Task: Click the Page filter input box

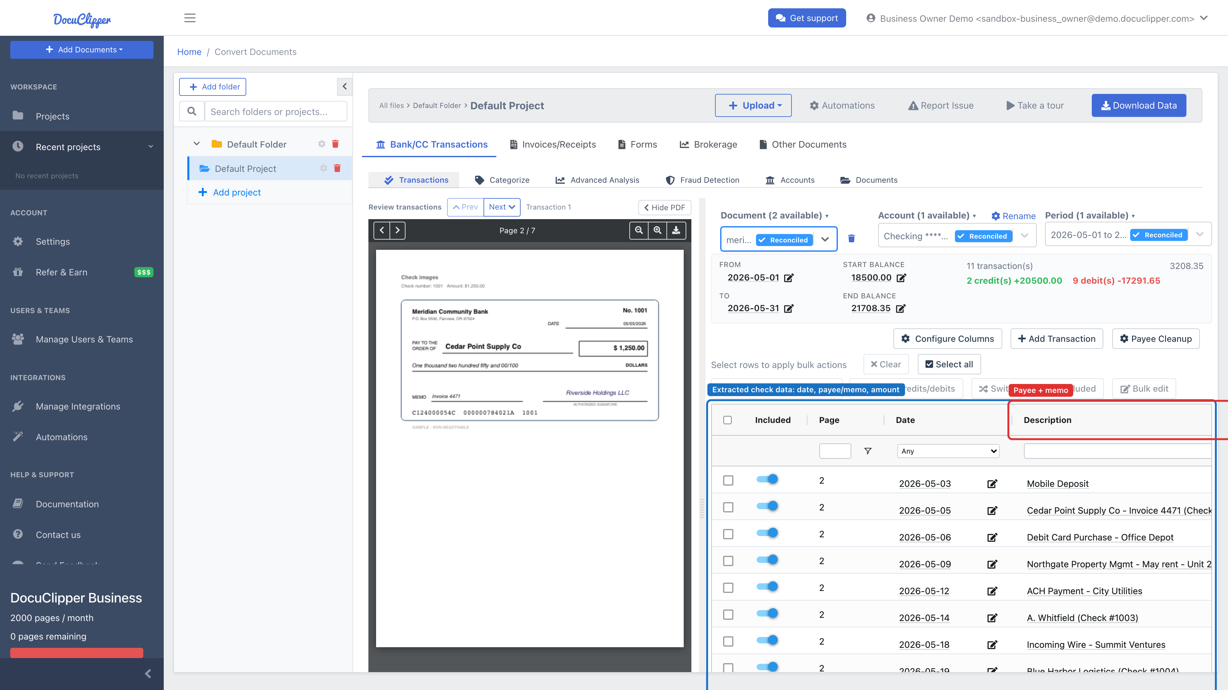Action: [x=835, y=451]
